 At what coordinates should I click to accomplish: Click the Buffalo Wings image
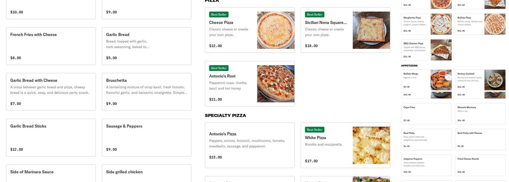(x=441, y=80)
